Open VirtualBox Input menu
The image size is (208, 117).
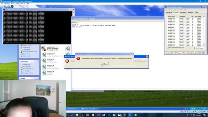17,4
